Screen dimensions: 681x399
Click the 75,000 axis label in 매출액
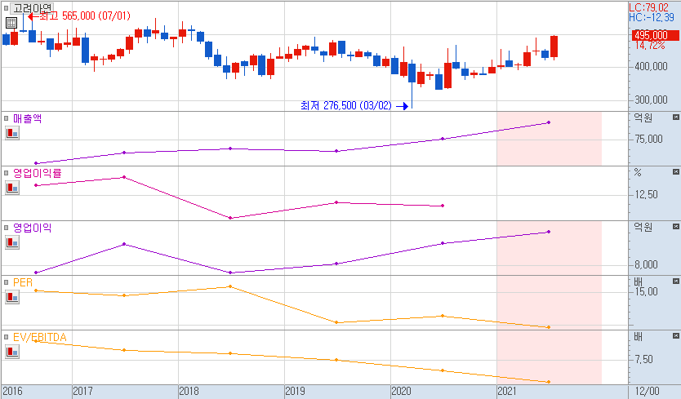(649, 139)
